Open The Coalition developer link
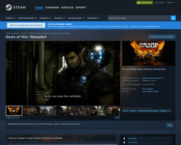Screen dimensions: 181x145 point(147,89)
